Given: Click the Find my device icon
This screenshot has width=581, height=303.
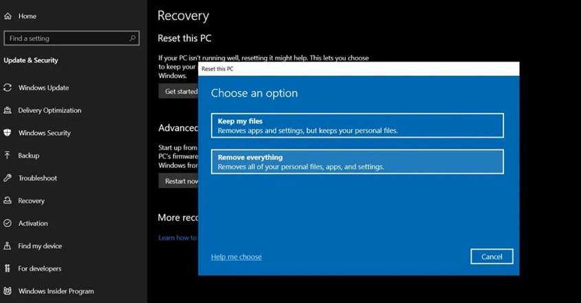Looking at the screenshot, I should coord(8,245).
